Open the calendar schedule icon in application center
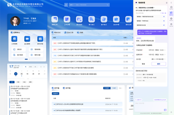The image size is (174, 115). 40,39
